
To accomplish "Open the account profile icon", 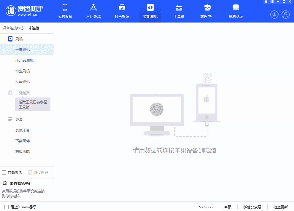I will click(285, 15).
